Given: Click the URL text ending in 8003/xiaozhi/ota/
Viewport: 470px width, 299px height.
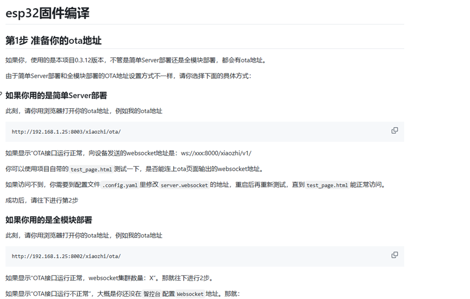Looking at the screenshot, I should pos(66,132).
